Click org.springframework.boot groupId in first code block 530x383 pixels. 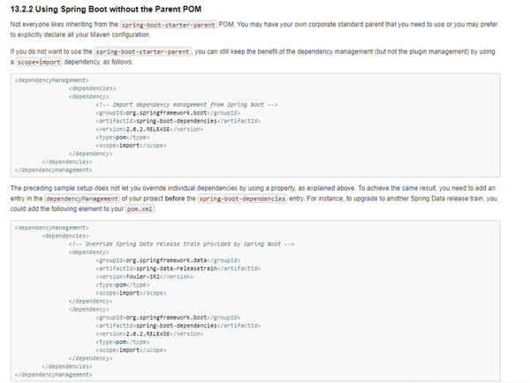(168, 113)
